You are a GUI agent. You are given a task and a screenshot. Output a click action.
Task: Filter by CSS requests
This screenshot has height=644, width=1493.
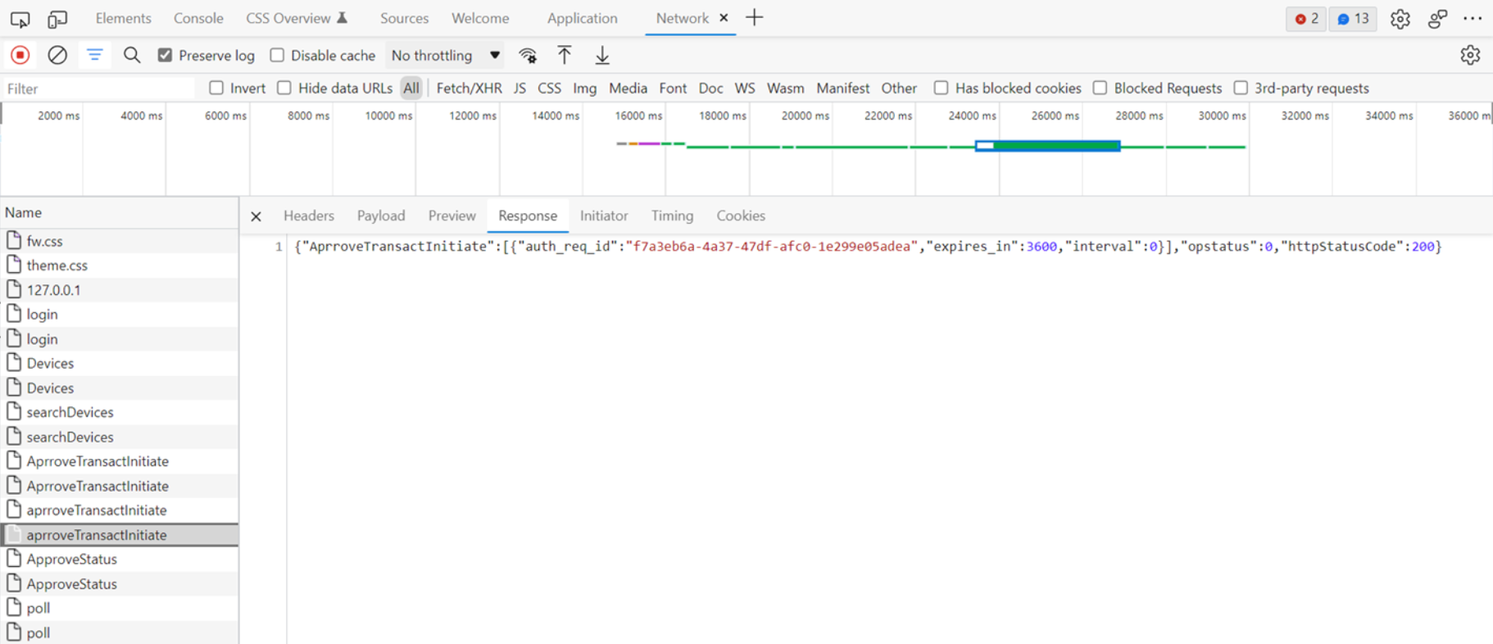[x=549, y=88]
